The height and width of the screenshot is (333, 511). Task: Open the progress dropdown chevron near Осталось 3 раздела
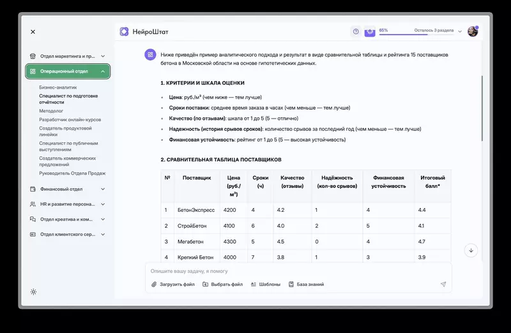point(460,31)
